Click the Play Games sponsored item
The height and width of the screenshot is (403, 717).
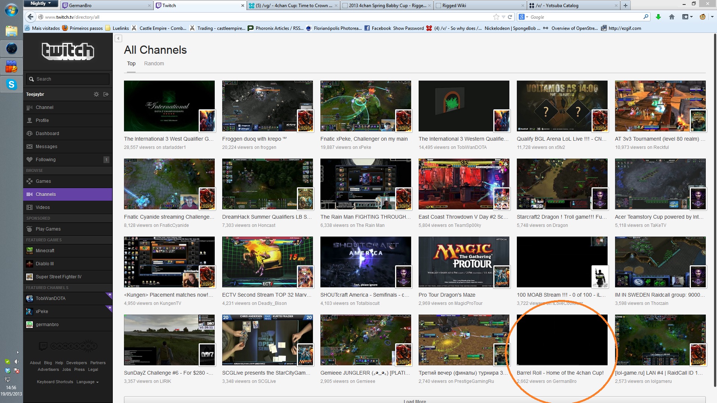coord(68,229)
